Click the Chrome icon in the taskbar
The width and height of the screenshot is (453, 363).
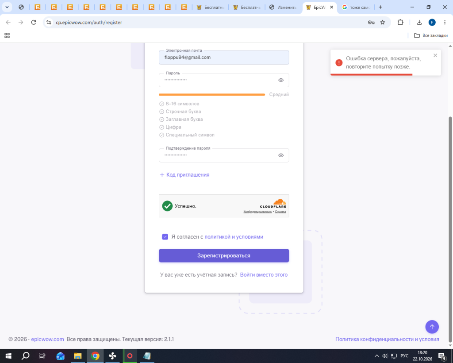tap(95, 356)
